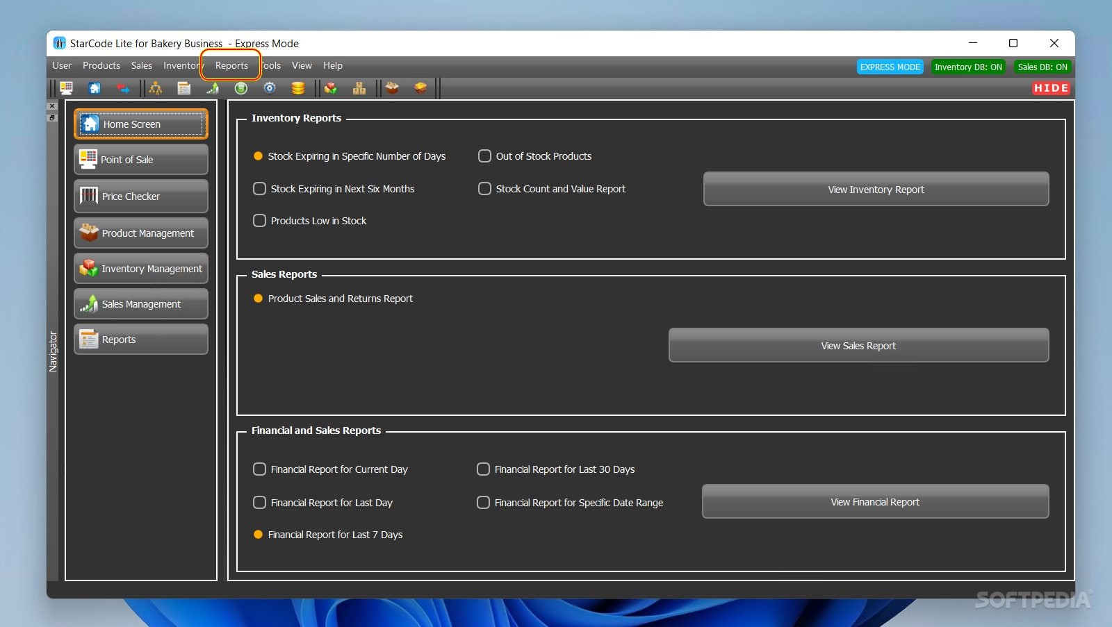
Task: Click the Price Checker barcode icon
Action: pyautogui.click(x=89, y=196)
